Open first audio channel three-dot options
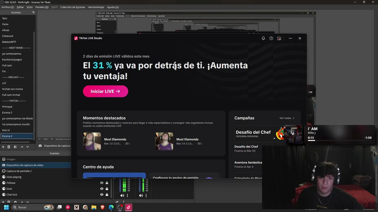The height and width of the screenshot is (212, 378). (x=127, y=196)
